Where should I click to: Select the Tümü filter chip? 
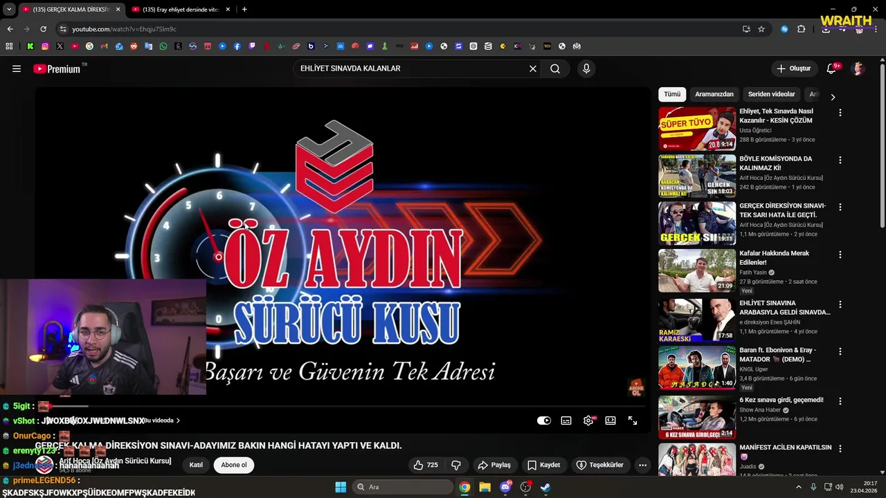[672, 94]
